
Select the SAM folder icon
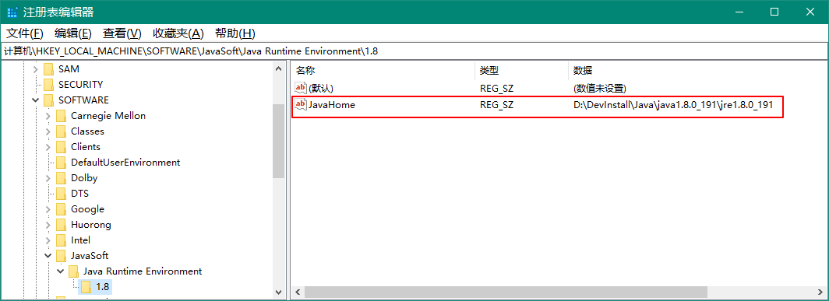[x=48, y=68]
